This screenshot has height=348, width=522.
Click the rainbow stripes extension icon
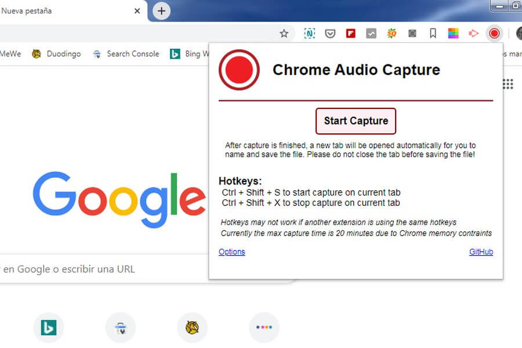pos(453,33)
